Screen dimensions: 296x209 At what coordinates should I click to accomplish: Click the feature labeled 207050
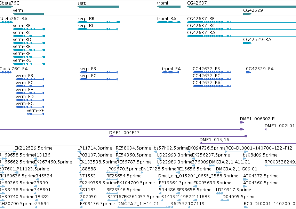pyautogui.click(x=88, y=197)
